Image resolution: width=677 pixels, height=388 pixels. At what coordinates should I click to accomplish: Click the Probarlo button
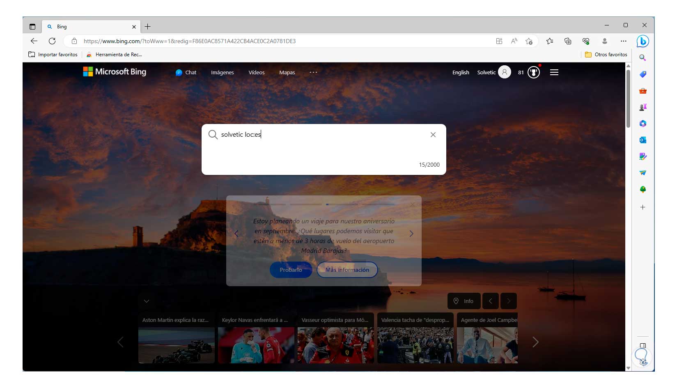291,270
